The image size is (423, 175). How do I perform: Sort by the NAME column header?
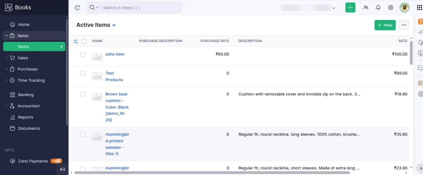[x=97, y=41]
